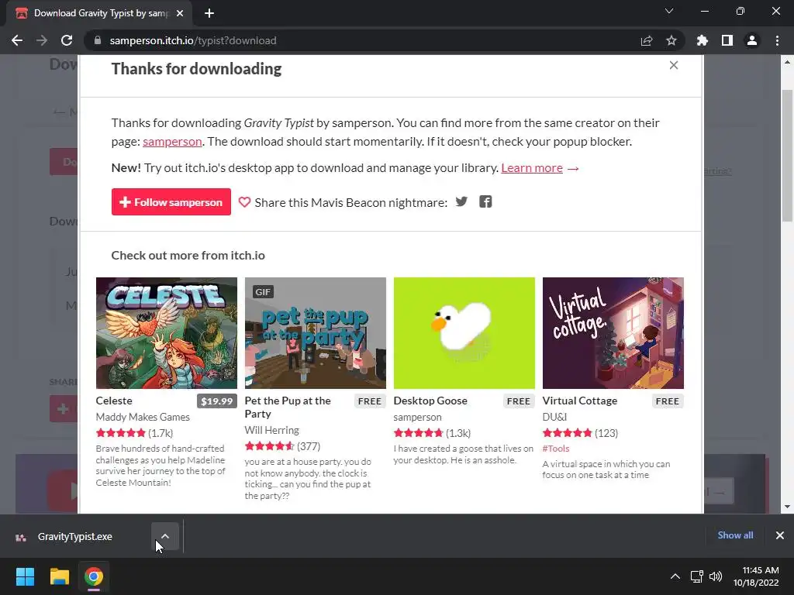The width and height of the screenshot is (794, 595).
Task: Bookmark this page with star icon
Action: pyautogui.click(x=671, y=40)
